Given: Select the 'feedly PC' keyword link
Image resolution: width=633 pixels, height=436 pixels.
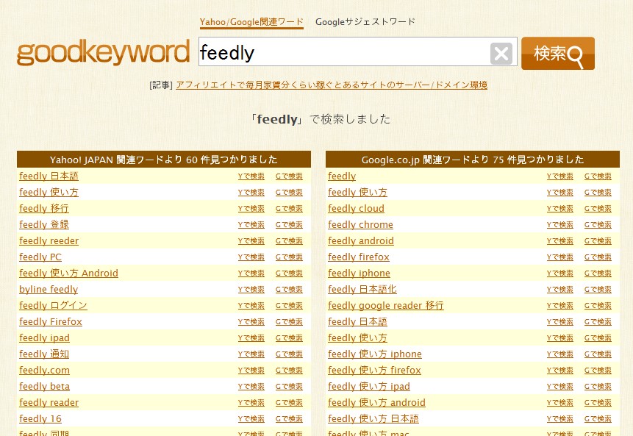Looking at the screenshot, I should click(40, 257).
